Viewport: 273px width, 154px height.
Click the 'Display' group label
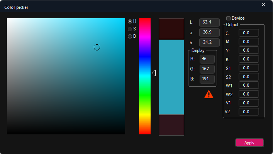click(198, 50)
